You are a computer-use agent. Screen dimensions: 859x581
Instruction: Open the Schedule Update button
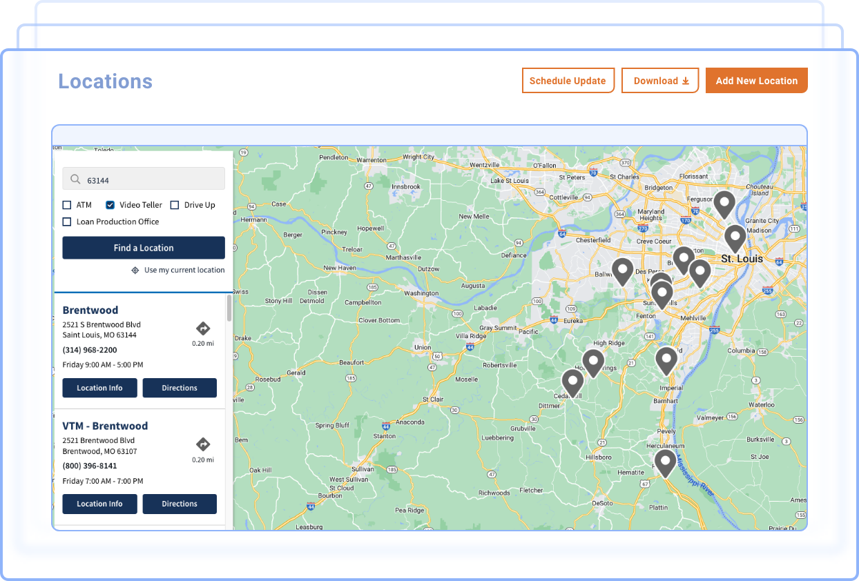click(568, 81)
